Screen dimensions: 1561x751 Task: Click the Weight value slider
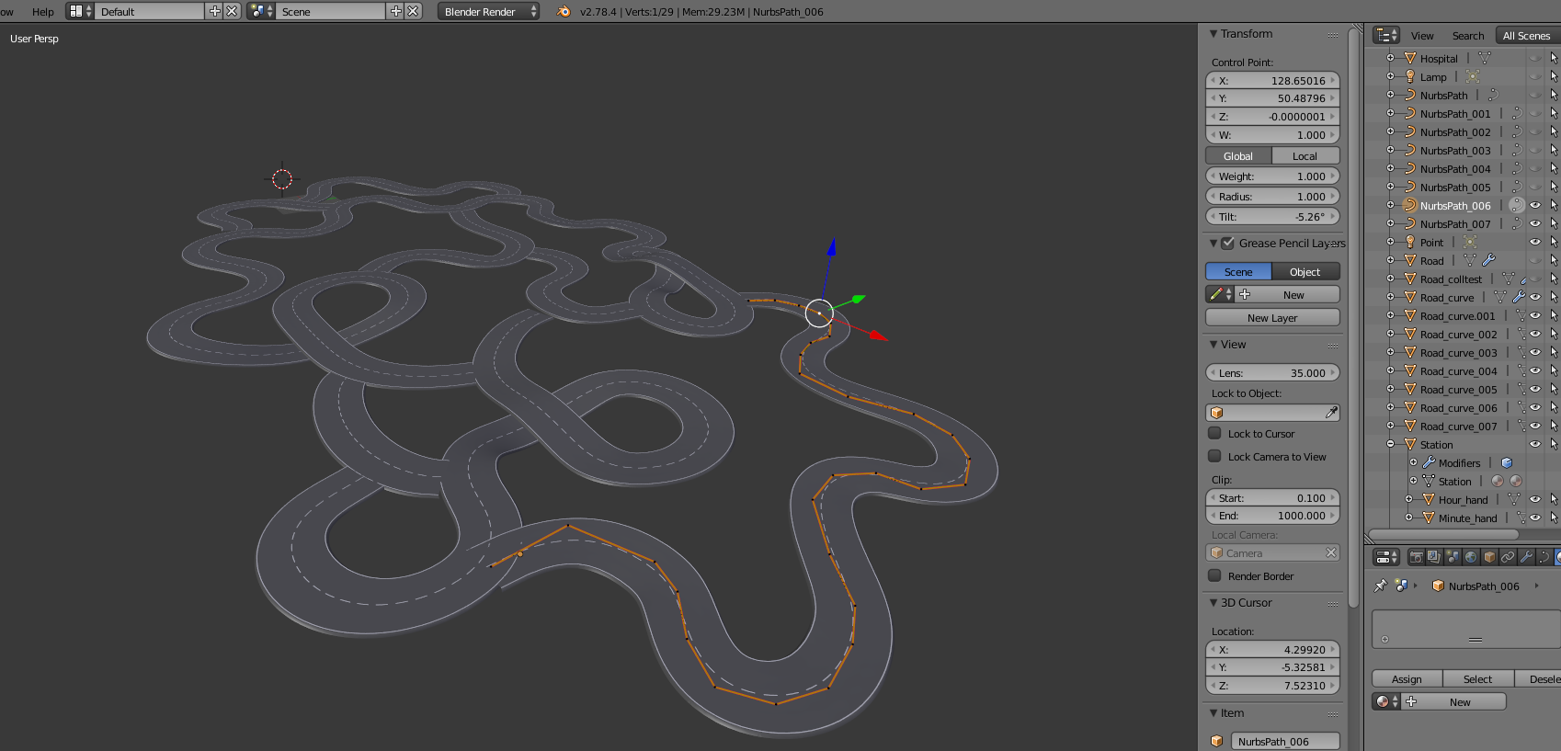(x=1272, y=176)
